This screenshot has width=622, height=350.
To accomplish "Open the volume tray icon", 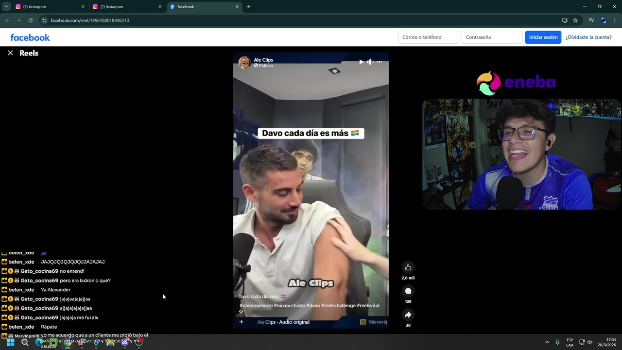I will click(590, 342).
